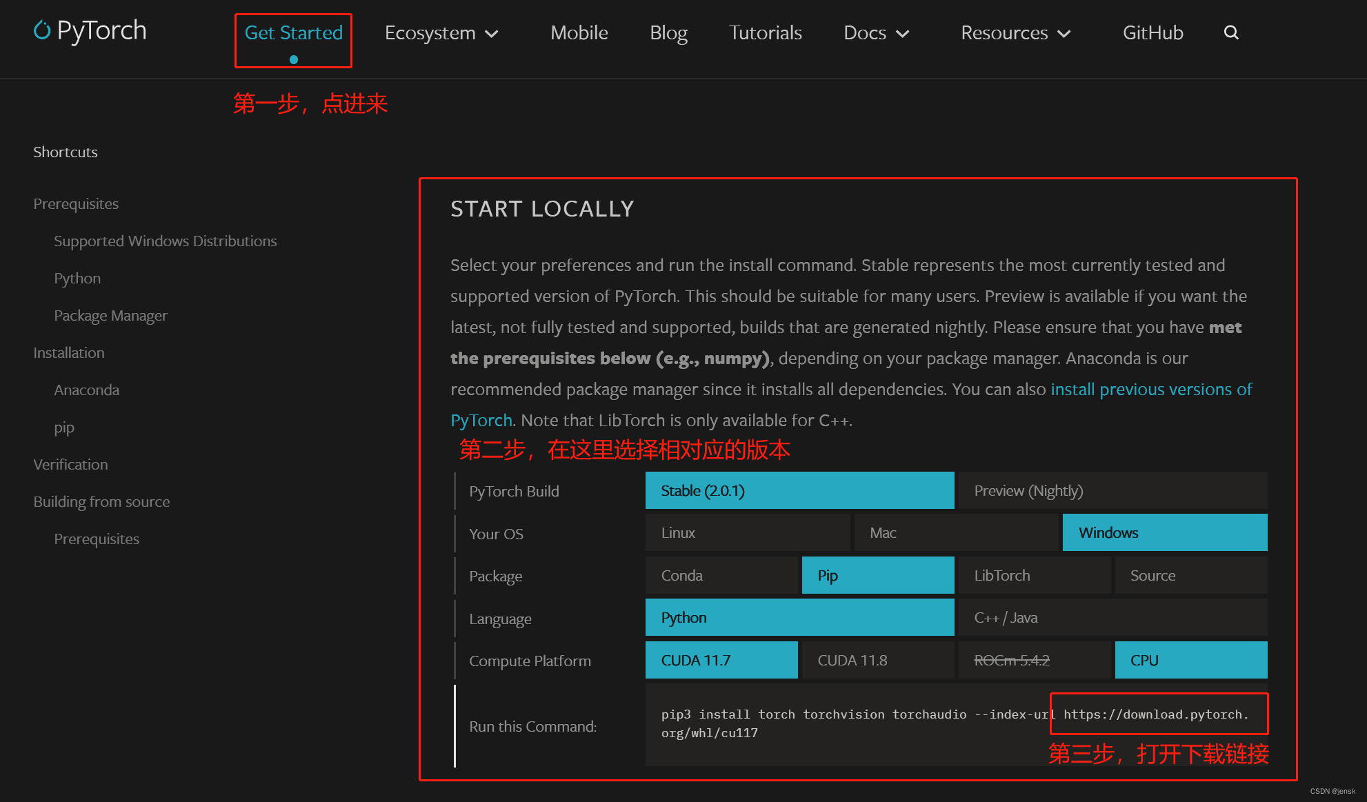
Task: Select Conda package option
Action: pyautogui.click(x=721, y=576)
